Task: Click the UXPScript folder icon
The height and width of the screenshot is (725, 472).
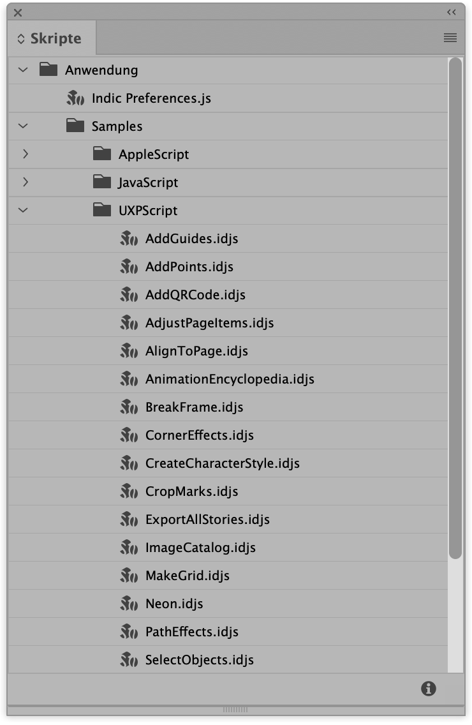Action: 101,210
